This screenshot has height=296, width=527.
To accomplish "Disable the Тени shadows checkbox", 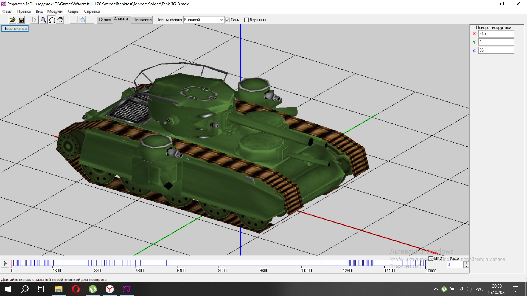I will click(227, 20).
